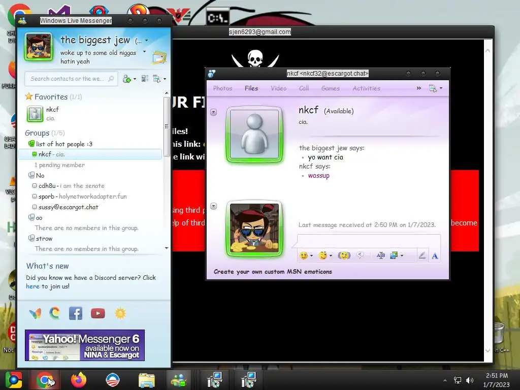Open the Facebook icon in Messenger footer
Image resolution: width=520 pixels, height=390 pixels.
click(76, 313)
